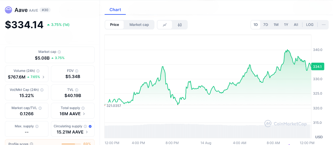333x145 pixels.
Task: Open the Chart tab
Action: [115, 10]
